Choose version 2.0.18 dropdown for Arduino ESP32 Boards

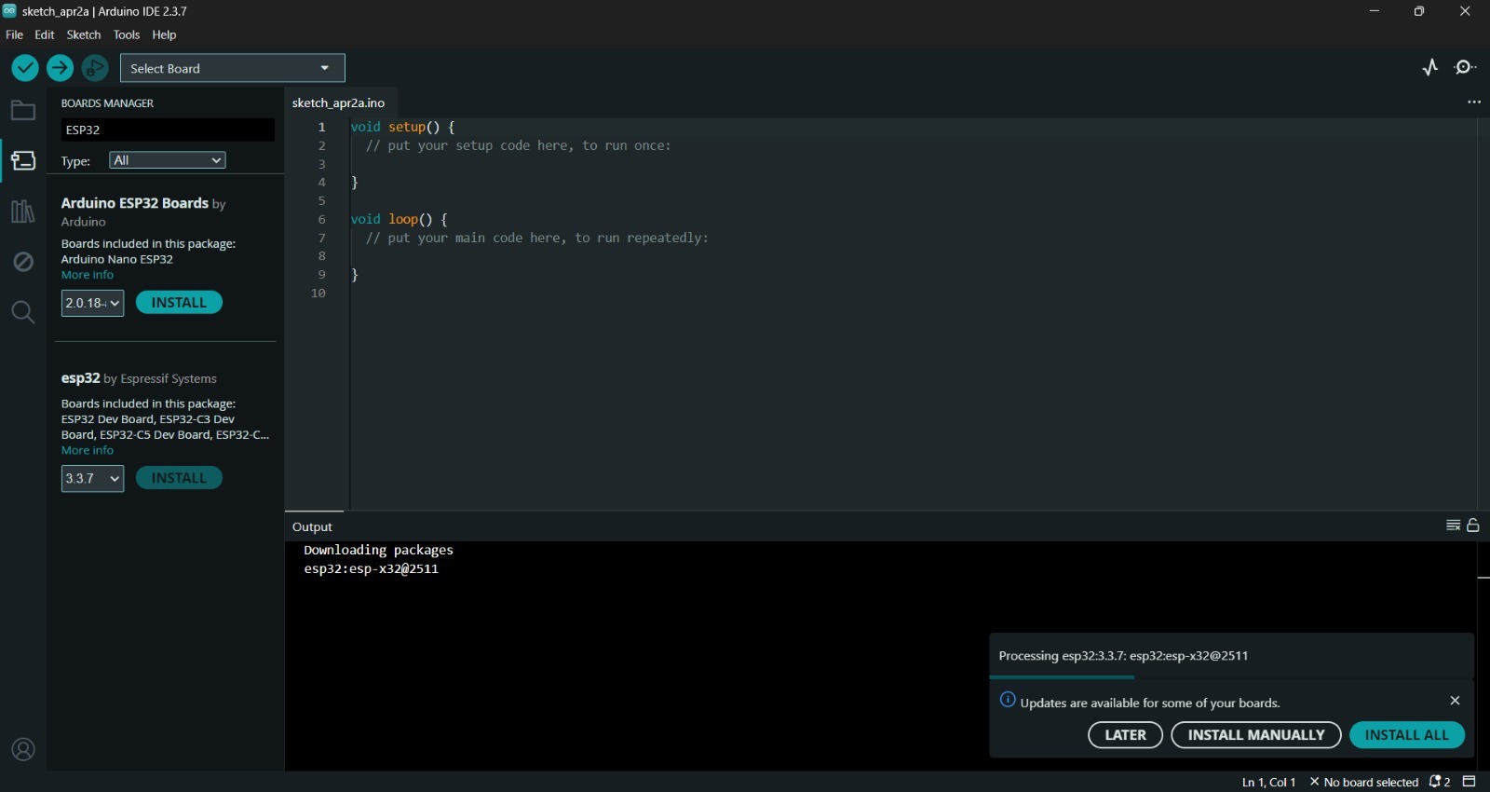[x=92, y=303]
